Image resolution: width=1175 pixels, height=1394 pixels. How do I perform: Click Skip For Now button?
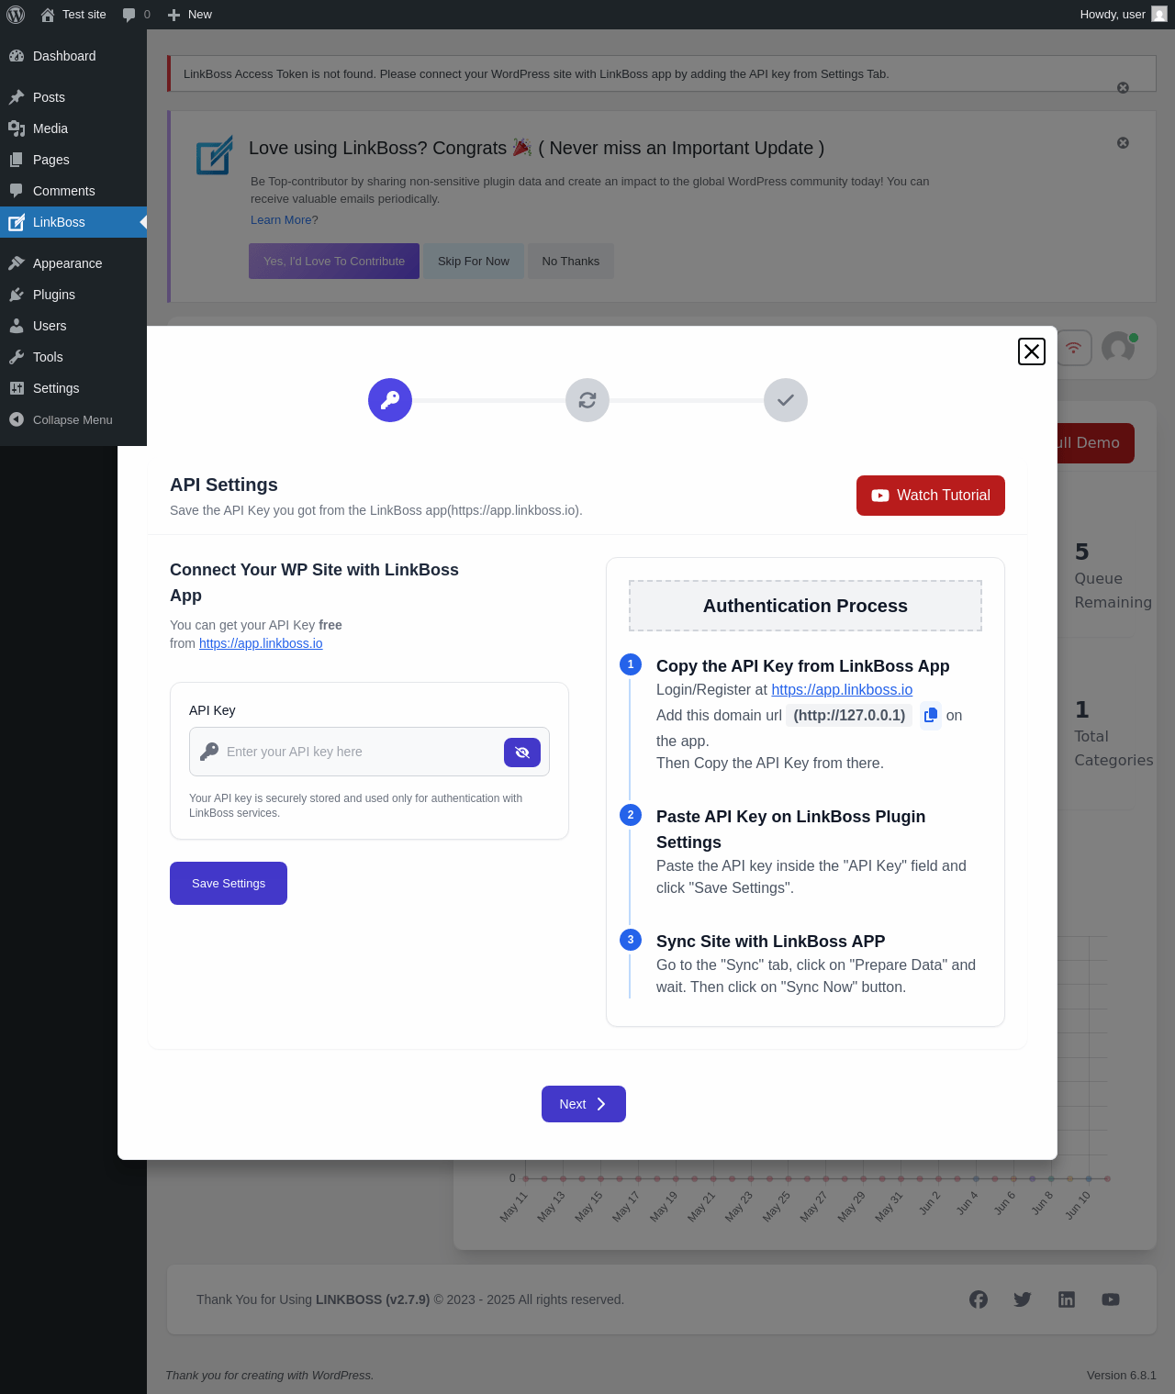click(x=474, y=262)
